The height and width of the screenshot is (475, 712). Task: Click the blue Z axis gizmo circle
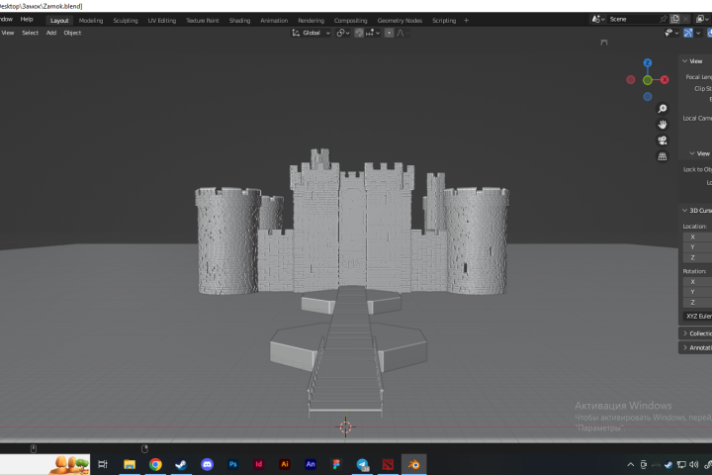648,62
